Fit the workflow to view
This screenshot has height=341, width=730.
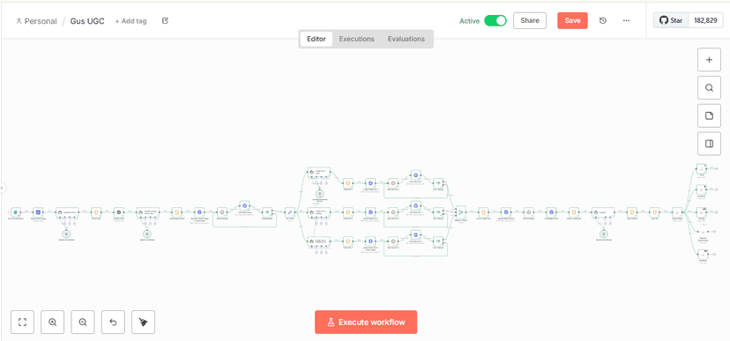(x=22, y=322)
